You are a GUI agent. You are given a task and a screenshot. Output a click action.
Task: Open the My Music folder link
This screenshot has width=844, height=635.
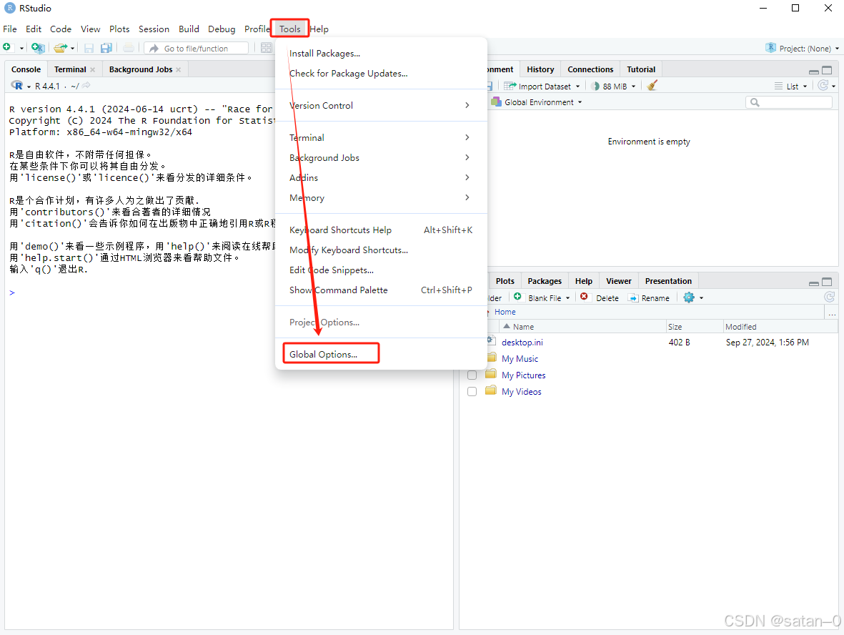click(x=520, y=359)
